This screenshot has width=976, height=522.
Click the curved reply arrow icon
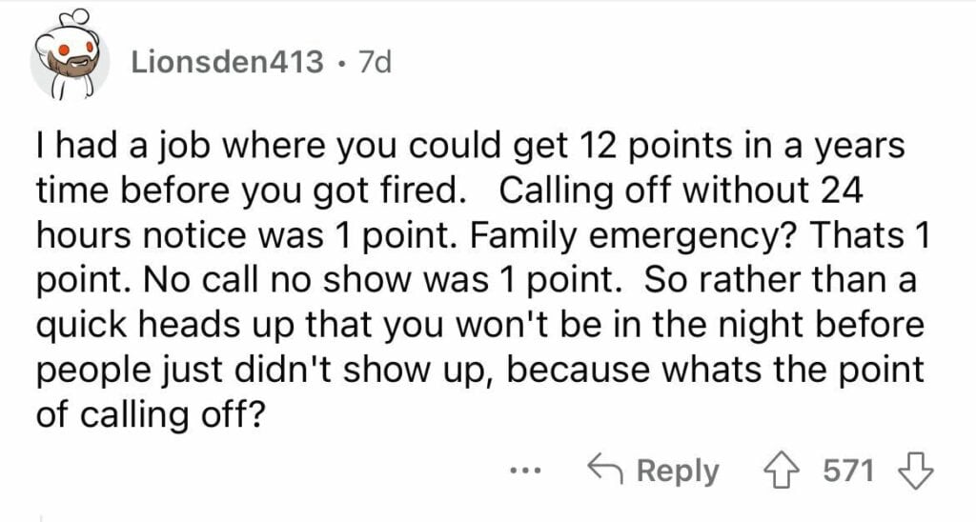(x=607, y=471)
